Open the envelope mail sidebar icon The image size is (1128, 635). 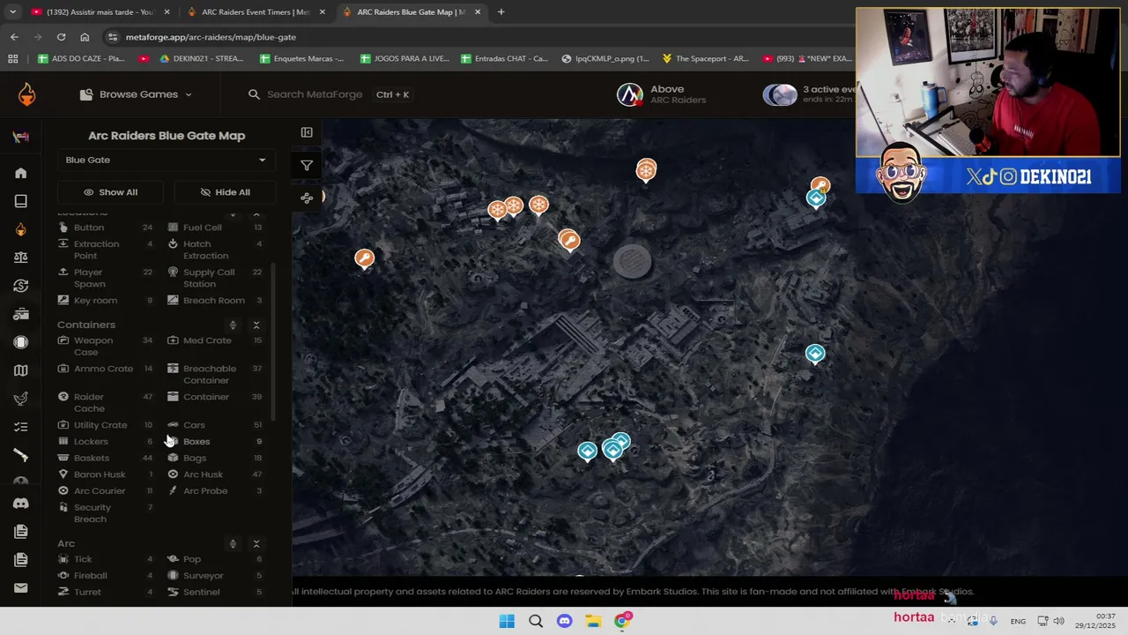pos(20,587)
